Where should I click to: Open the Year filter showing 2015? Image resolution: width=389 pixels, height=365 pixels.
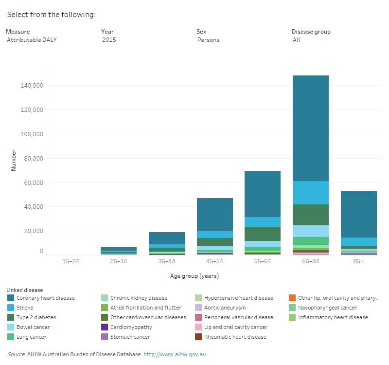109,40
